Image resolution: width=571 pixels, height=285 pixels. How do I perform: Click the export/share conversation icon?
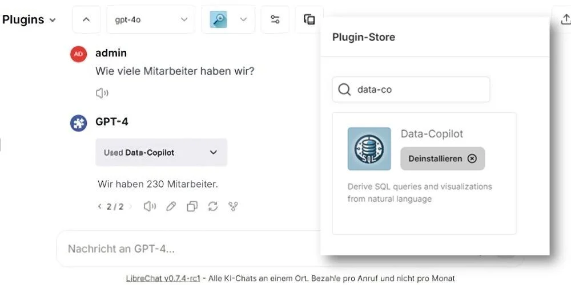tap(565, 19)
